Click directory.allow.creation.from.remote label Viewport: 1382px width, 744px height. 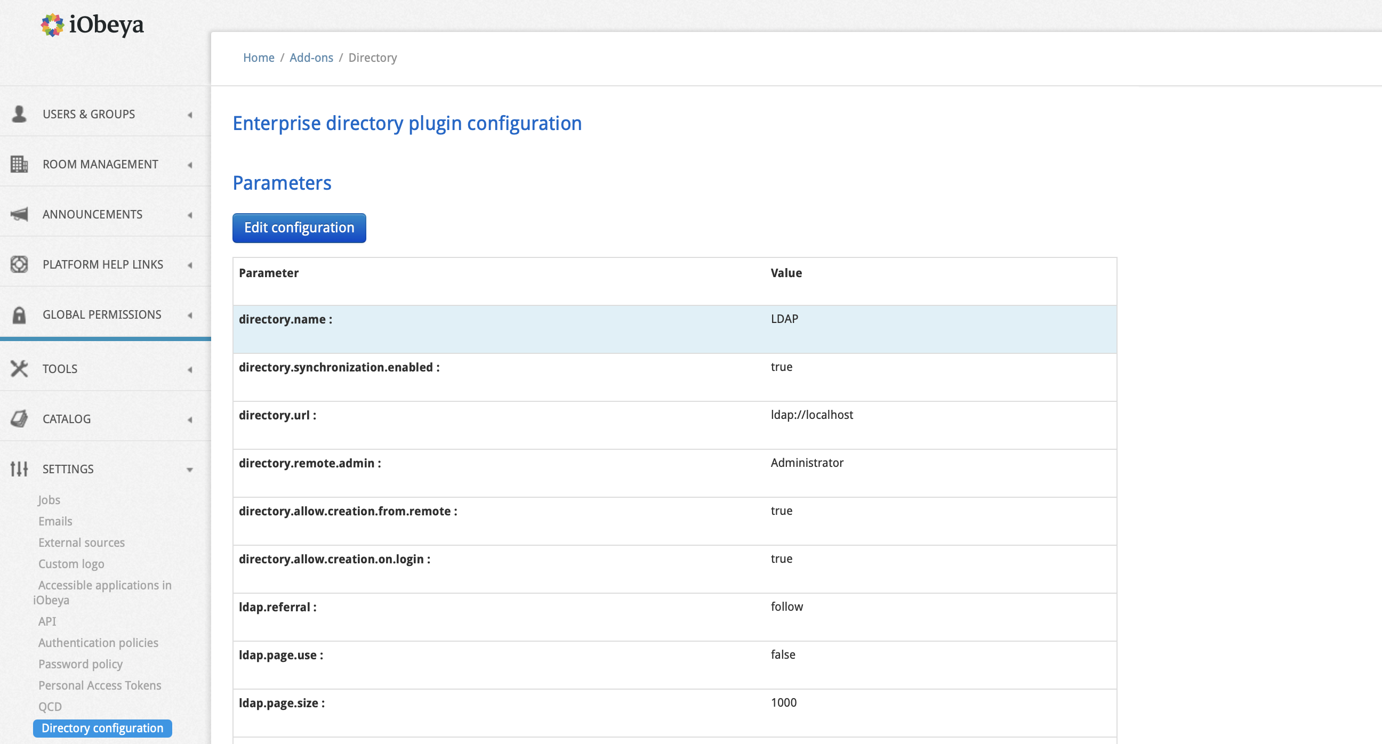pyautogui.click(x=348, y=511)
